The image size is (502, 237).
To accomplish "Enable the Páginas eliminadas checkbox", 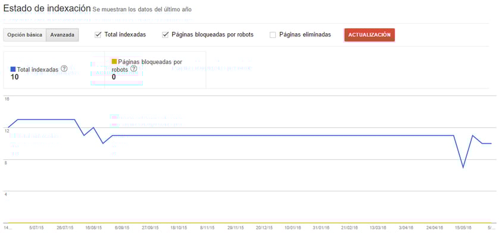I will click(x=273, y=35).
